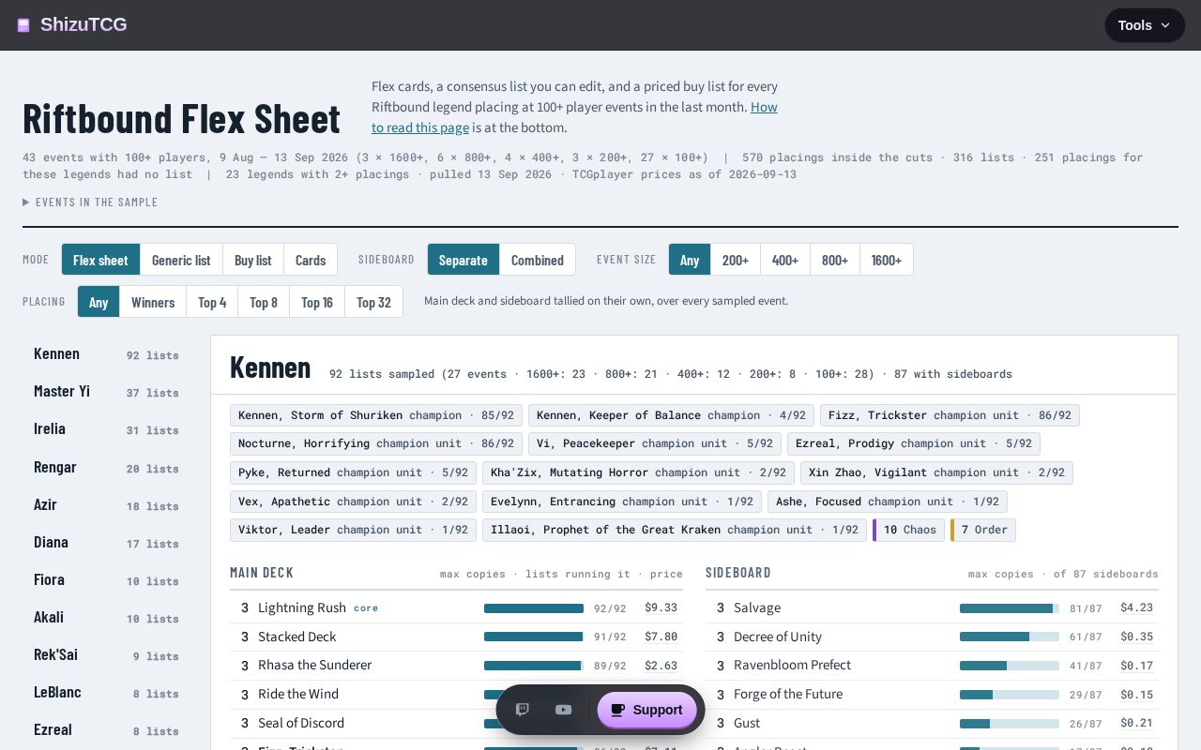Switch mode to Buy list

coord(252,260)
